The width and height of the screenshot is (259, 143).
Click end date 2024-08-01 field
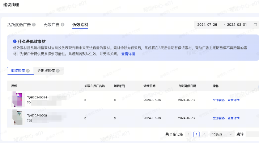pyautogui.click(x=237, y=25)
